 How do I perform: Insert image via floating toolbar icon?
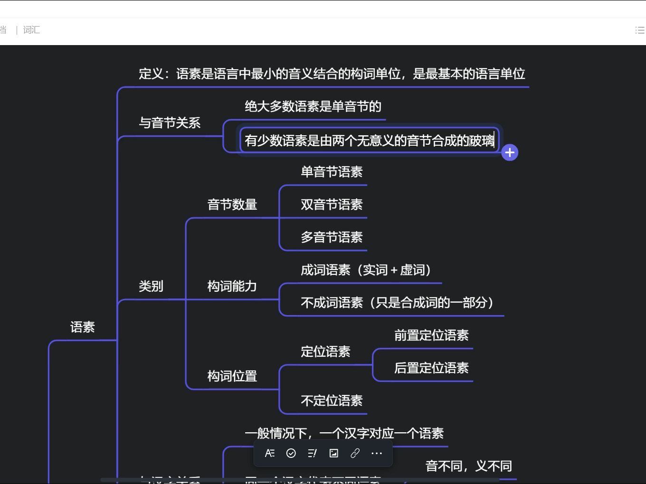[334, 454]
